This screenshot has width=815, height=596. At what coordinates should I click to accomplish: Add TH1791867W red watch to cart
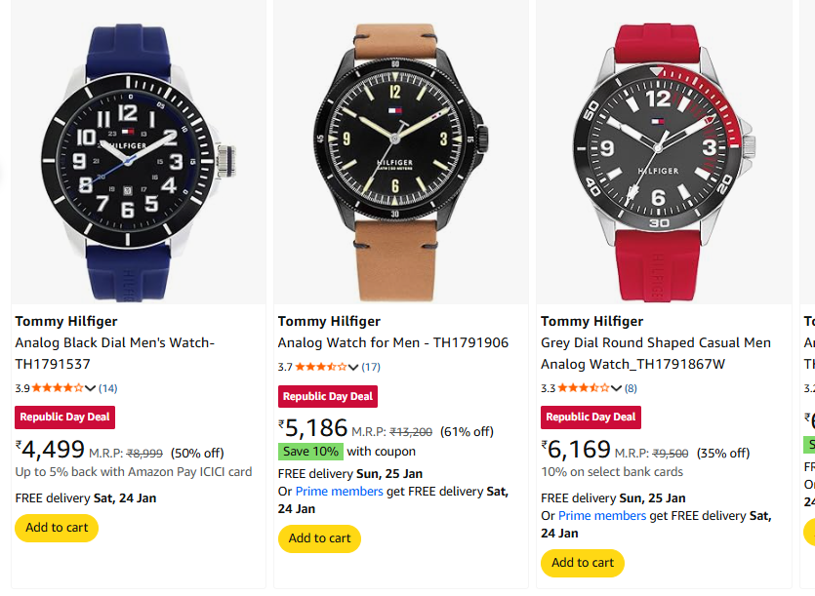[x=583, y=563]
